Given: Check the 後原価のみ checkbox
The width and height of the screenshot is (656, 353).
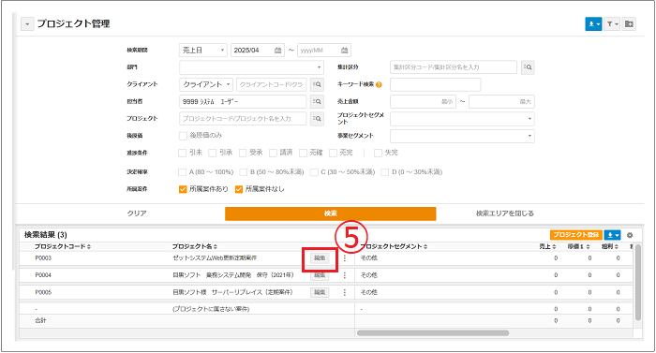Looking at the screenshot, I should coord(183,136).
